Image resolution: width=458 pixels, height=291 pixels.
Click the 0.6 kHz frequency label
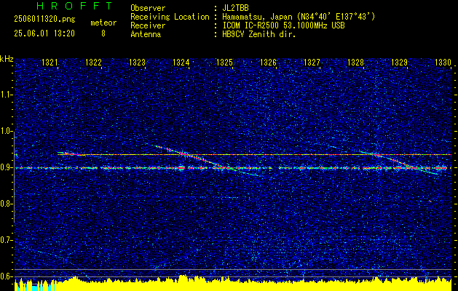point(7,276)
